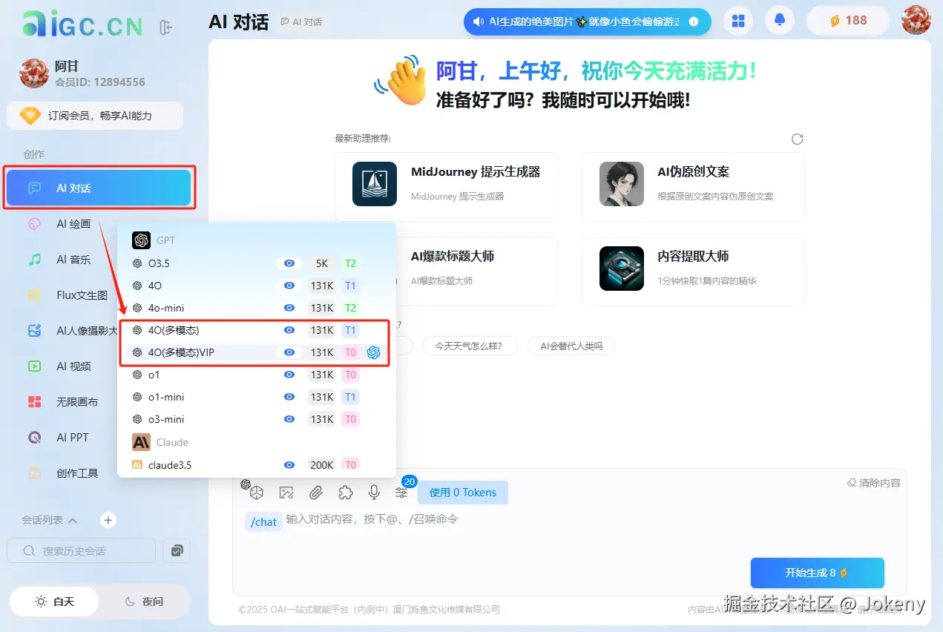Click the AI会替代人类吗 suggestion chip
Screen dimensions: 943x632
coord(571,346)
